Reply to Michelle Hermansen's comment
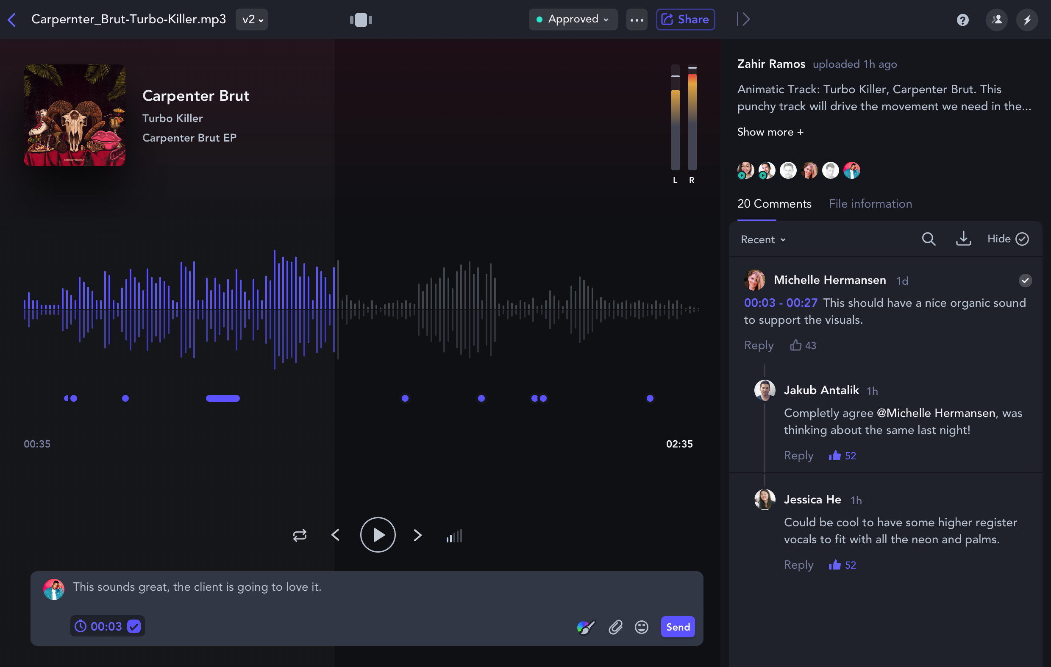This screenshot has height=667, width=1051. click(x=759, y=345)
